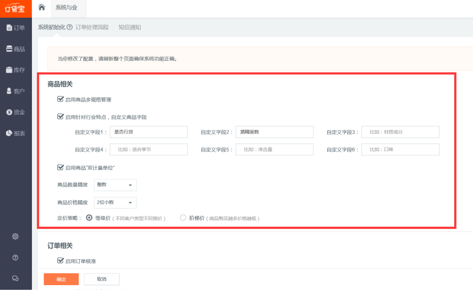Click 自定义字段3 input field
Viewport: 473px width, 291px height.
(x=400, y=132)
